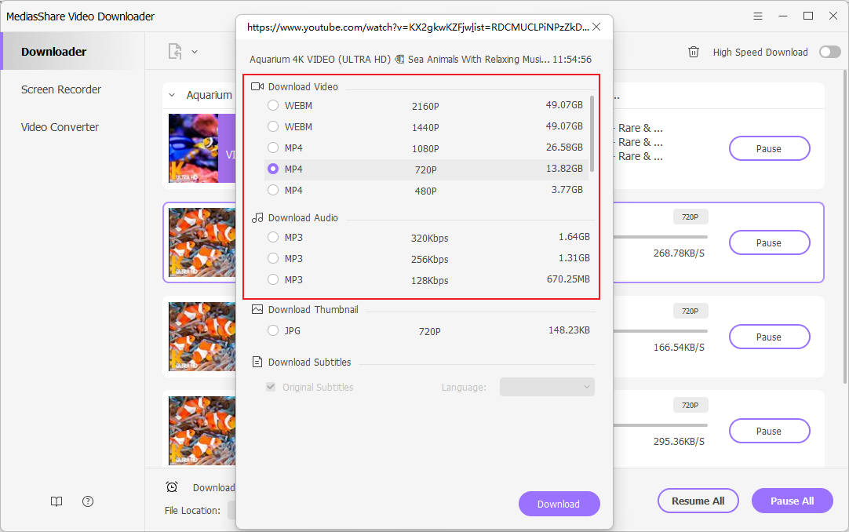The width and height of the screenshot is (849, 532).
Task: Click the format list vertical scrollbar
Action: click(x=592, y=133)
